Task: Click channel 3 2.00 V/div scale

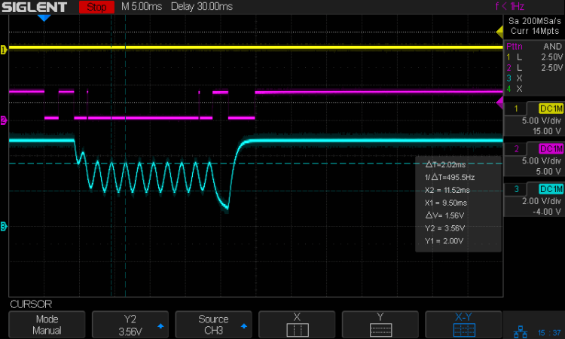Action: (x=542, y=201)
